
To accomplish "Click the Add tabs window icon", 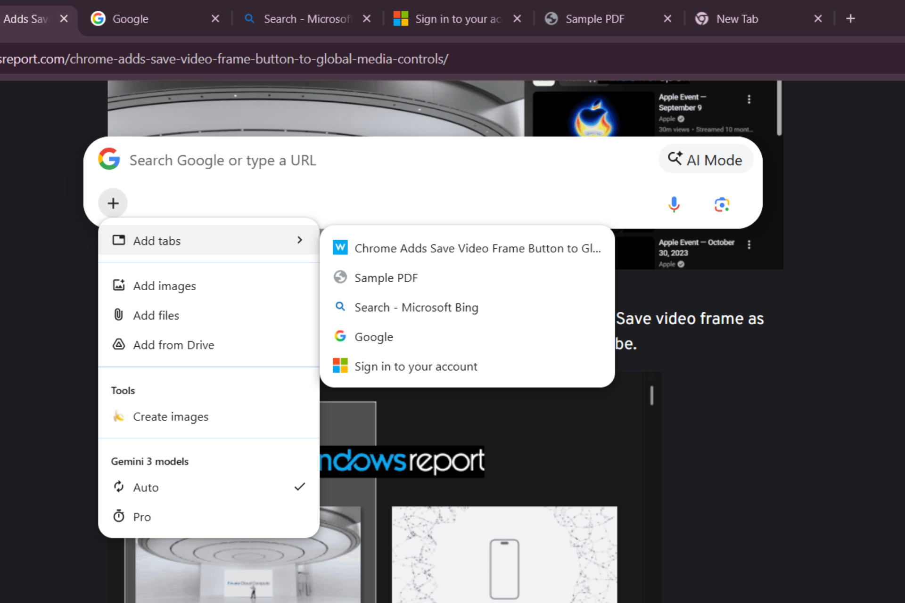I will [x=119, y=240].
